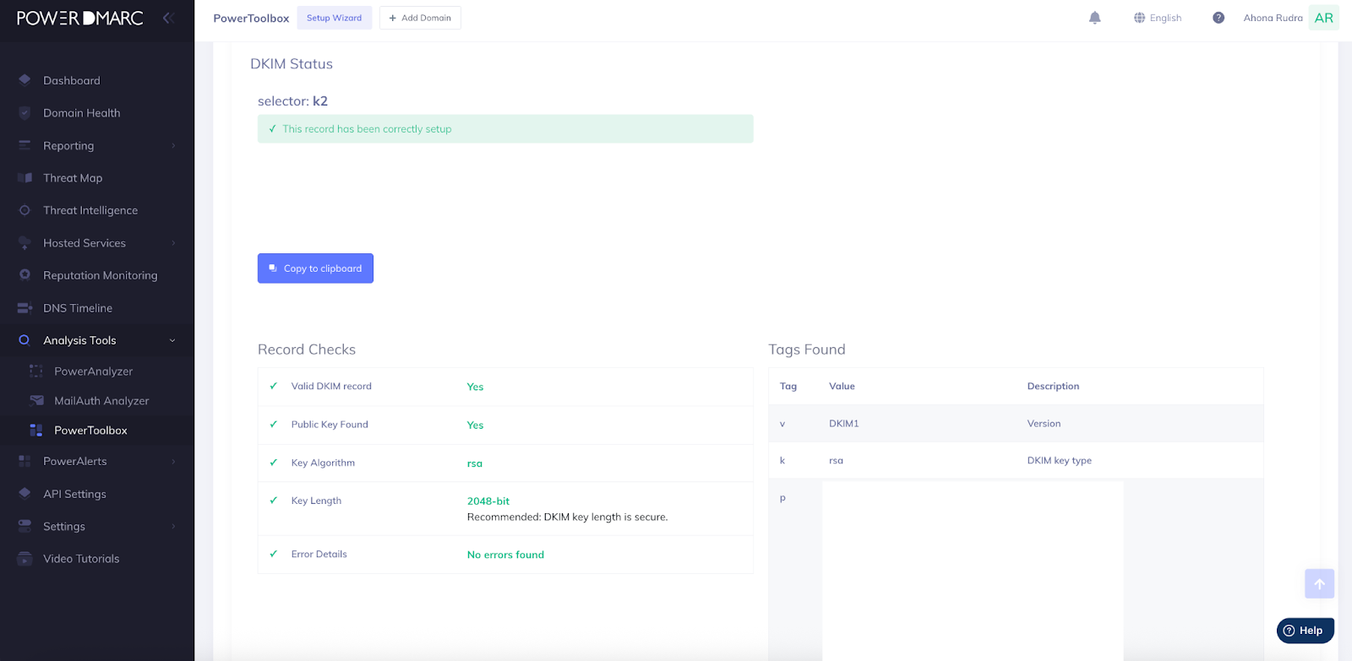Viewport: 1352px width, 661px height.
Task: Click the globe language icon
Action: click(x=1139, y=18)
